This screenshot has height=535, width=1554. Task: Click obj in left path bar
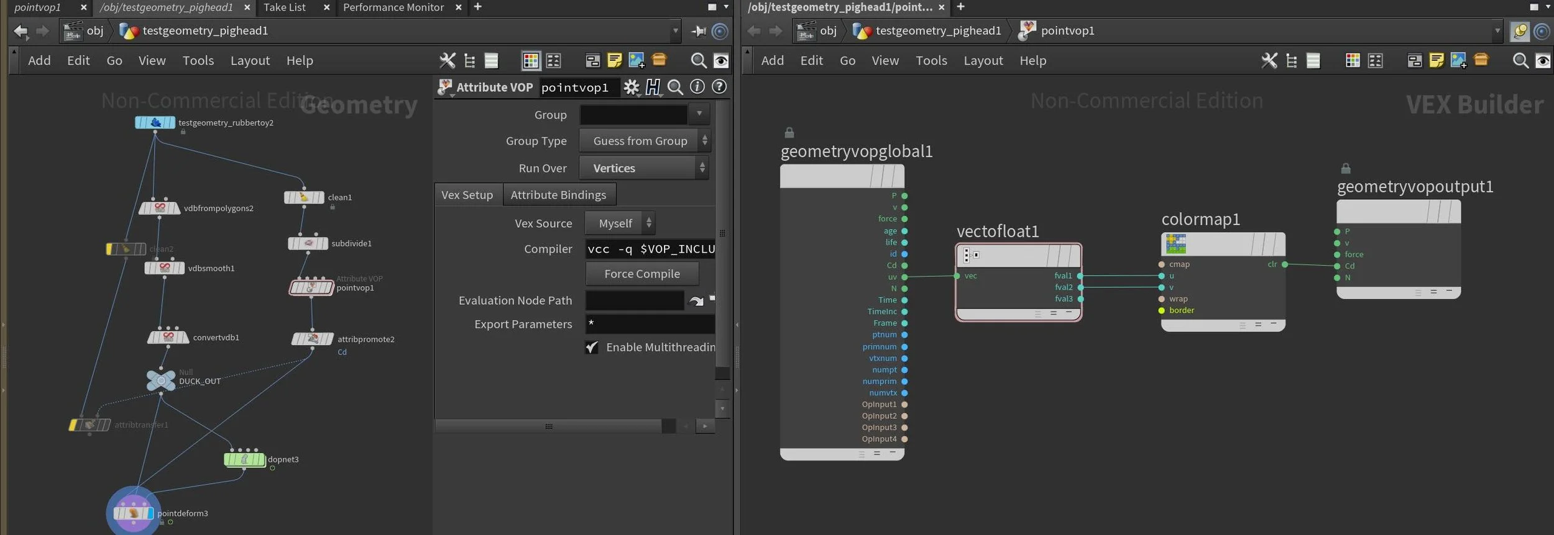(95, 30)
